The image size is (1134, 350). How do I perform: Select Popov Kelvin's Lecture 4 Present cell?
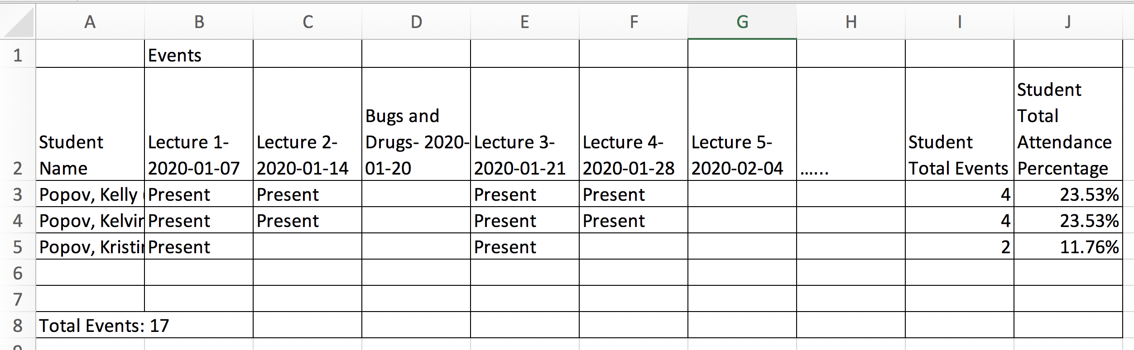click(633, 221)
